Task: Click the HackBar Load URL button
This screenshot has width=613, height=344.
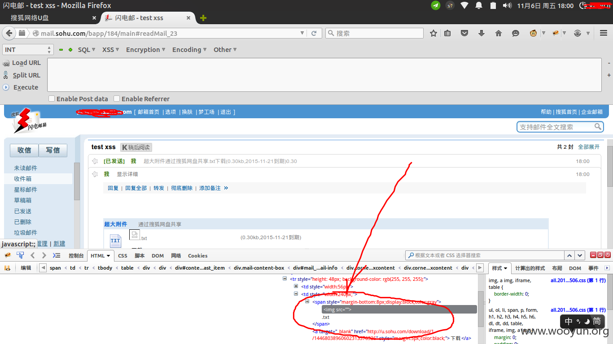Action: click(22, 63)
